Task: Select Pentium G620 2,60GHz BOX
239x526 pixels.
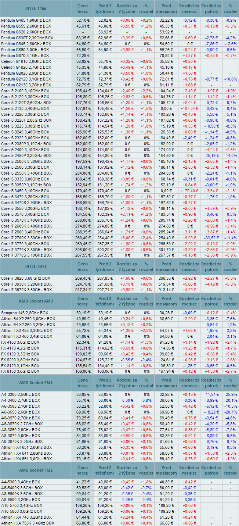Action: point(26,32)
